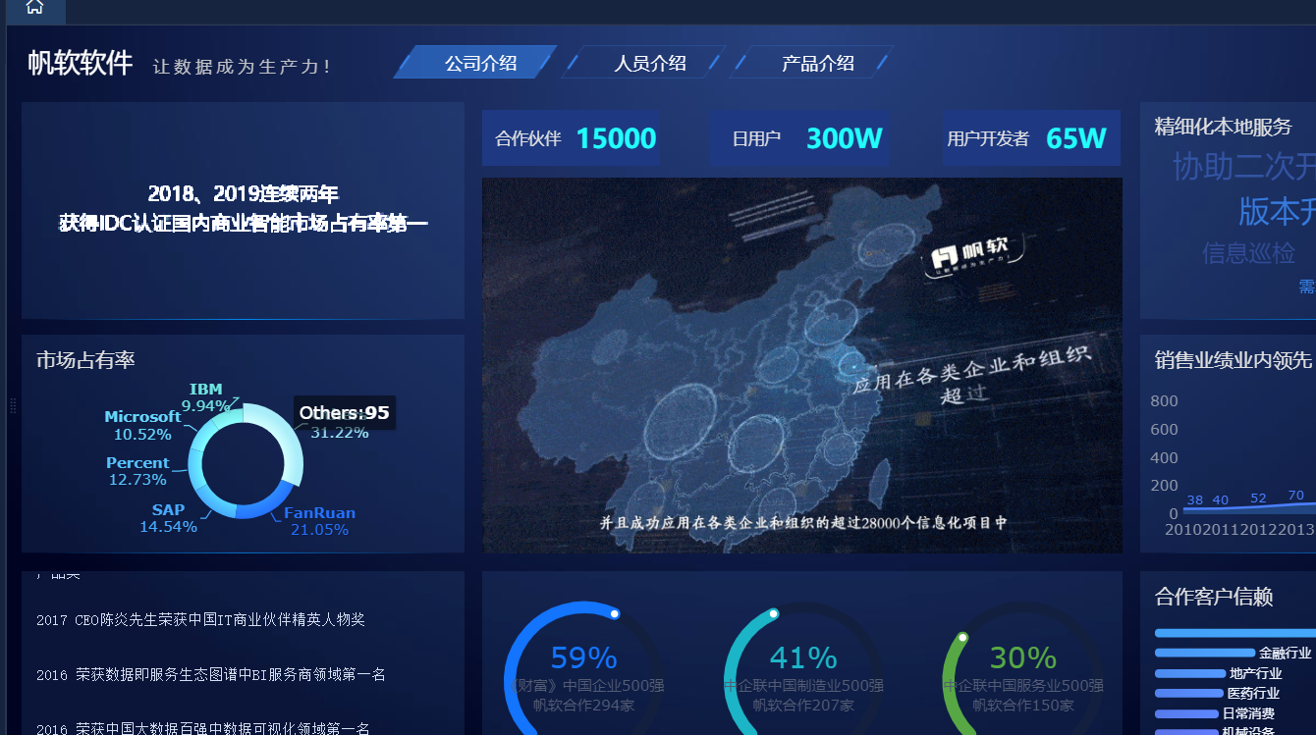Viewport: 1316px width, 735px height.
Task: Click the 日常消费 bar
Action: (x=1186, y=714)
